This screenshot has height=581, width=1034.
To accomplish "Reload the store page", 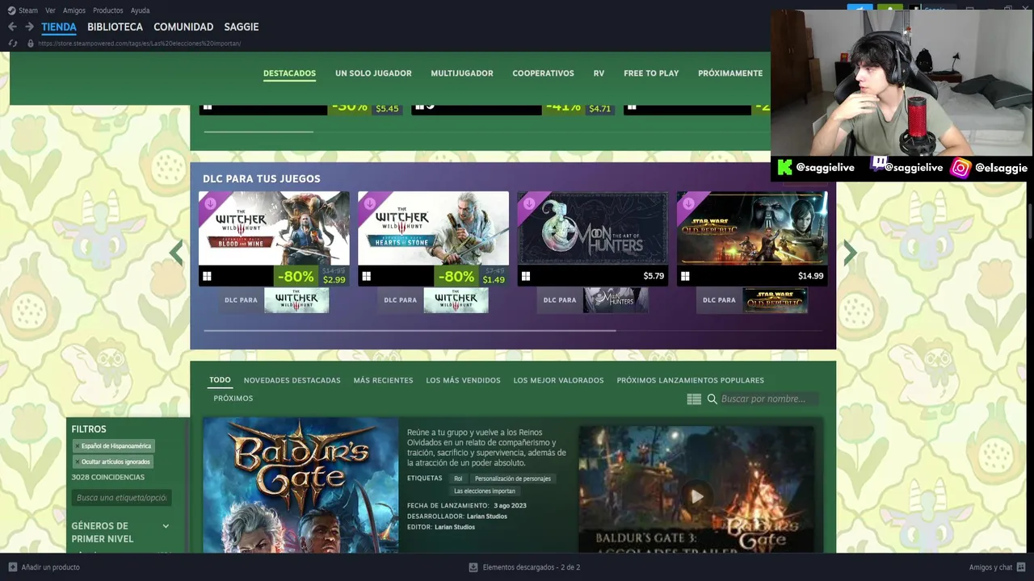I will 12,44.
